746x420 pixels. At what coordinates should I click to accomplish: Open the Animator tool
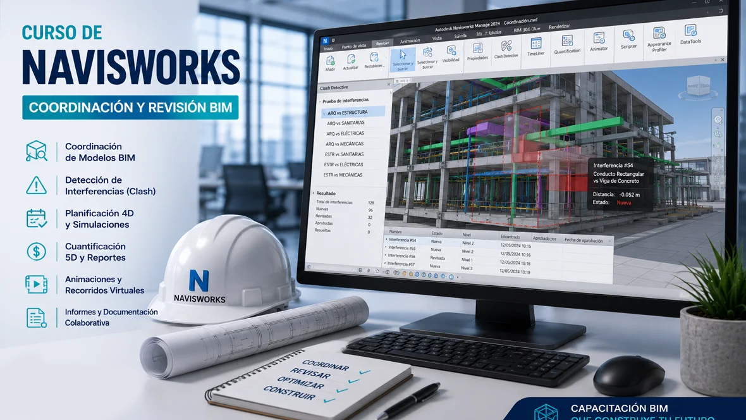pos(599,42)
